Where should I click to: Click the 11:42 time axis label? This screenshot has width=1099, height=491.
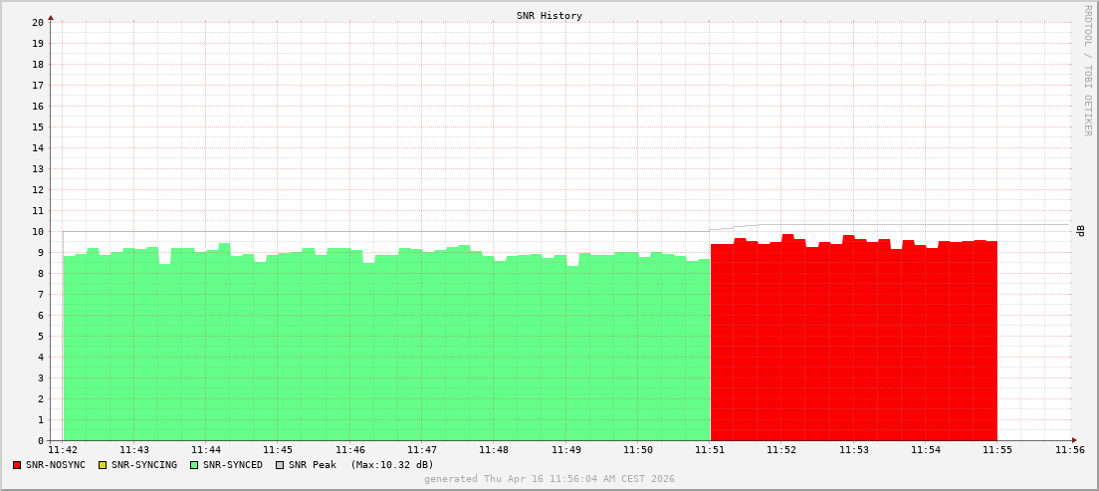pos(63,450)
